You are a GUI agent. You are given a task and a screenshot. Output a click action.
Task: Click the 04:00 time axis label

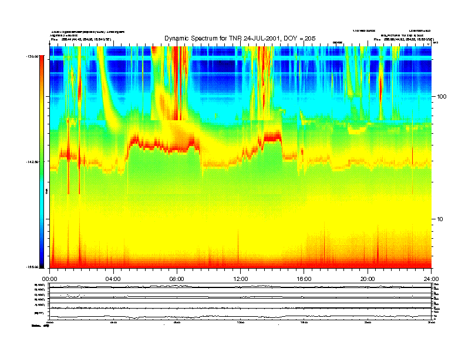(113, 279)
